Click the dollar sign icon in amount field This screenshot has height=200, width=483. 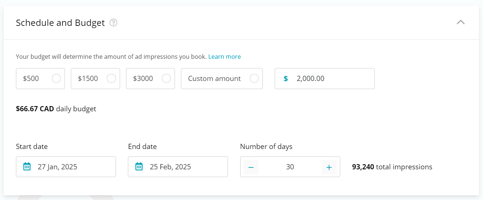pyautogui.click(x=285, y=78)
